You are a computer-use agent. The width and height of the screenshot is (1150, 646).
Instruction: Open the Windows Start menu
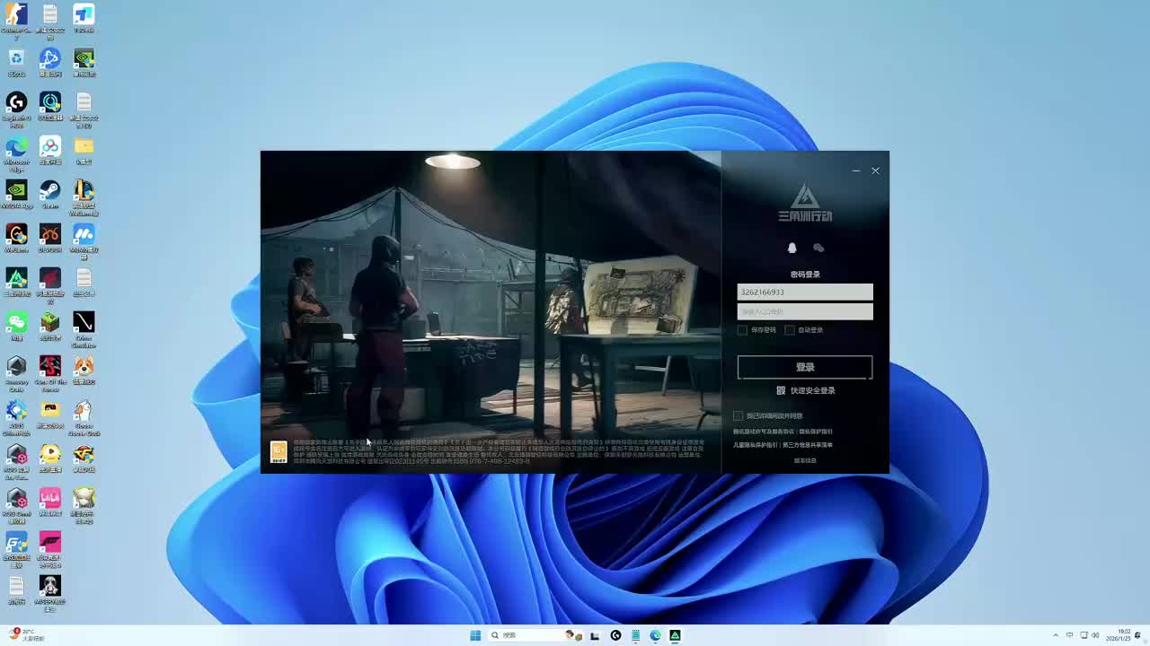(475, 635)
